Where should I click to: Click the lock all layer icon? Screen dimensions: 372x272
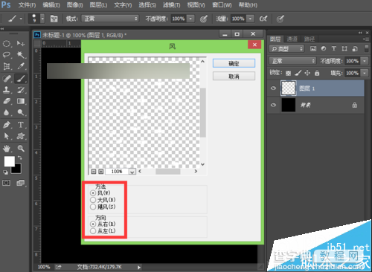click(317, 73)
